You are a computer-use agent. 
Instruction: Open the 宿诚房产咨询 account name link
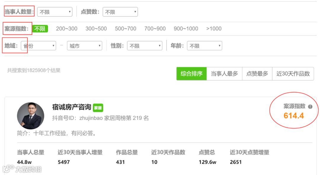pyautogui.click(x=72, y=107)
